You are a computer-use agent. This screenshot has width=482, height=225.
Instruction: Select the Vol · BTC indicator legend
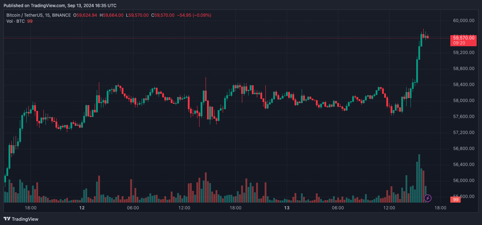coord(16,21)
